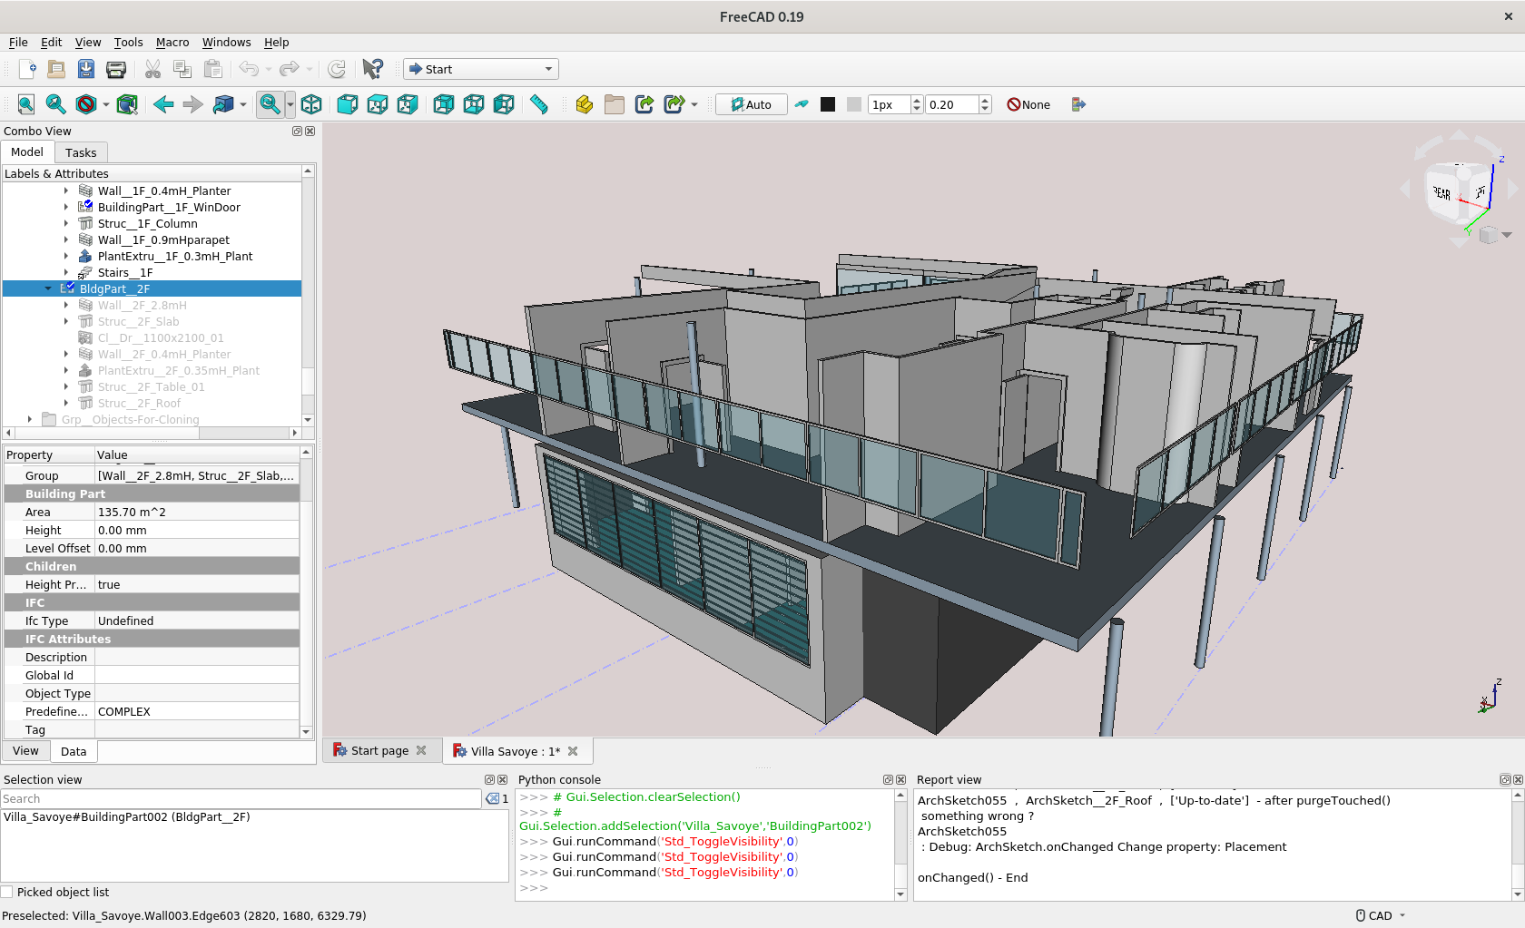Set the front view

tap(347, 104)
